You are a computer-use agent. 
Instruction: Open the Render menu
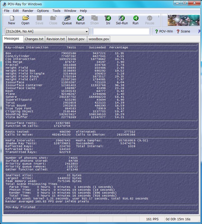[28, 11]
